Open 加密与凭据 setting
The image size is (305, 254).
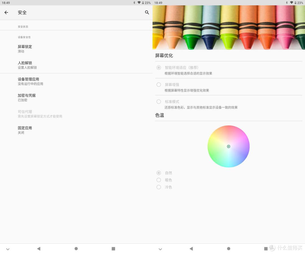point(76,97)
